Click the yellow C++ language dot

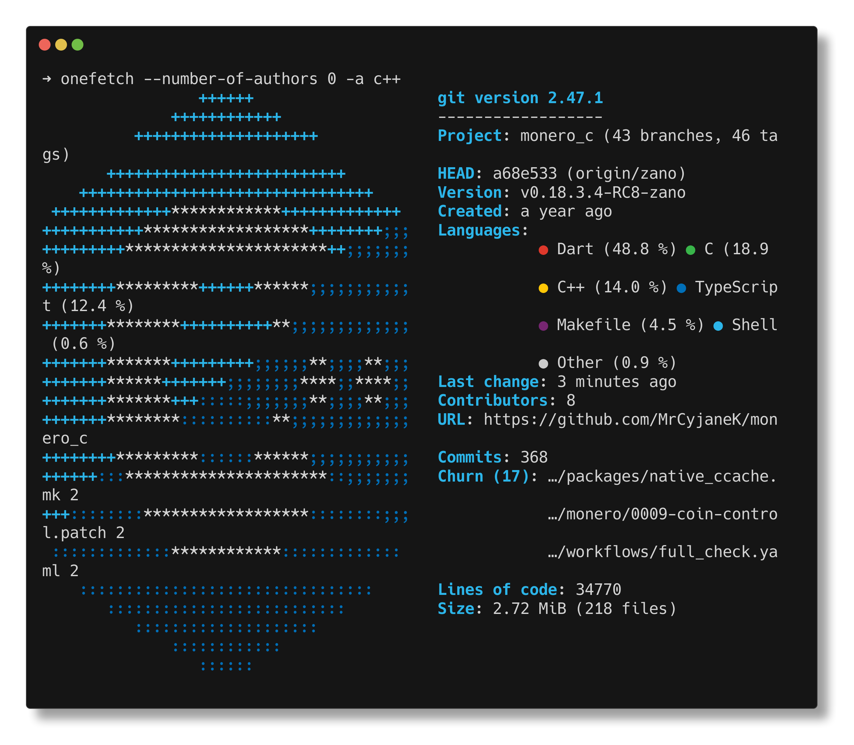coord(543,288)
